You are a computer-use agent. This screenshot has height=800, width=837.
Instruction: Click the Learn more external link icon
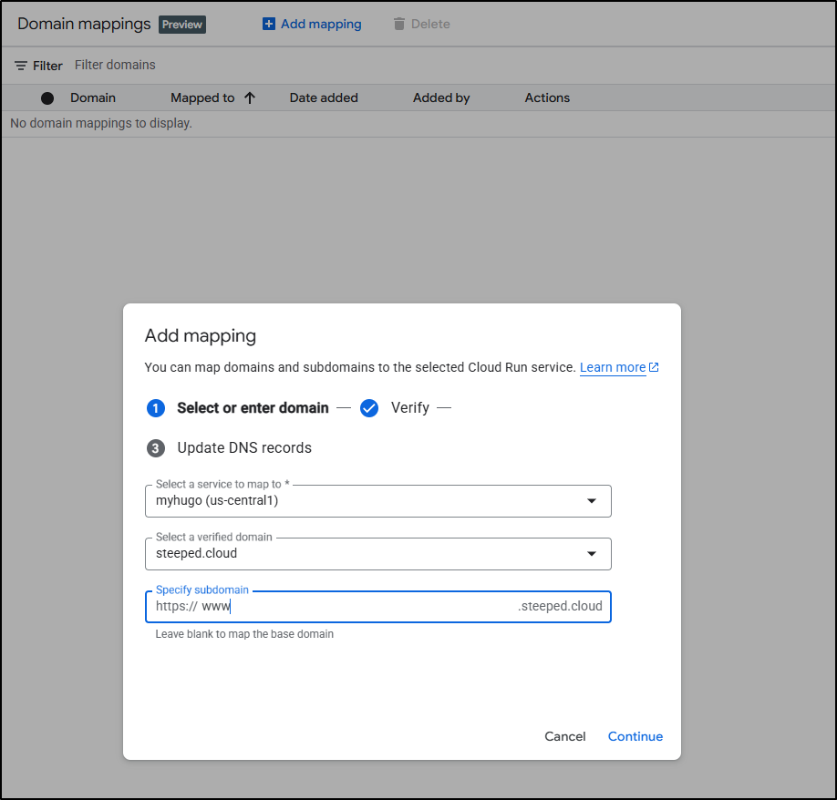pos(654,367)
